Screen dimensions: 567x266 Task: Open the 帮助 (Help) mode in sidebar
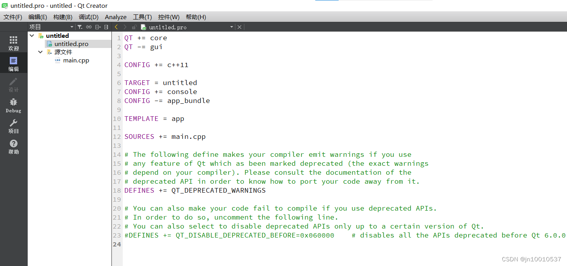pos(14,147)
